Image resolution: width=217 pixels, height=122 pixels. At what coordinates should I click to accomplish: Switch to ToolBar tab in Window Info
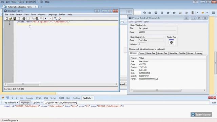click(182, 53)
